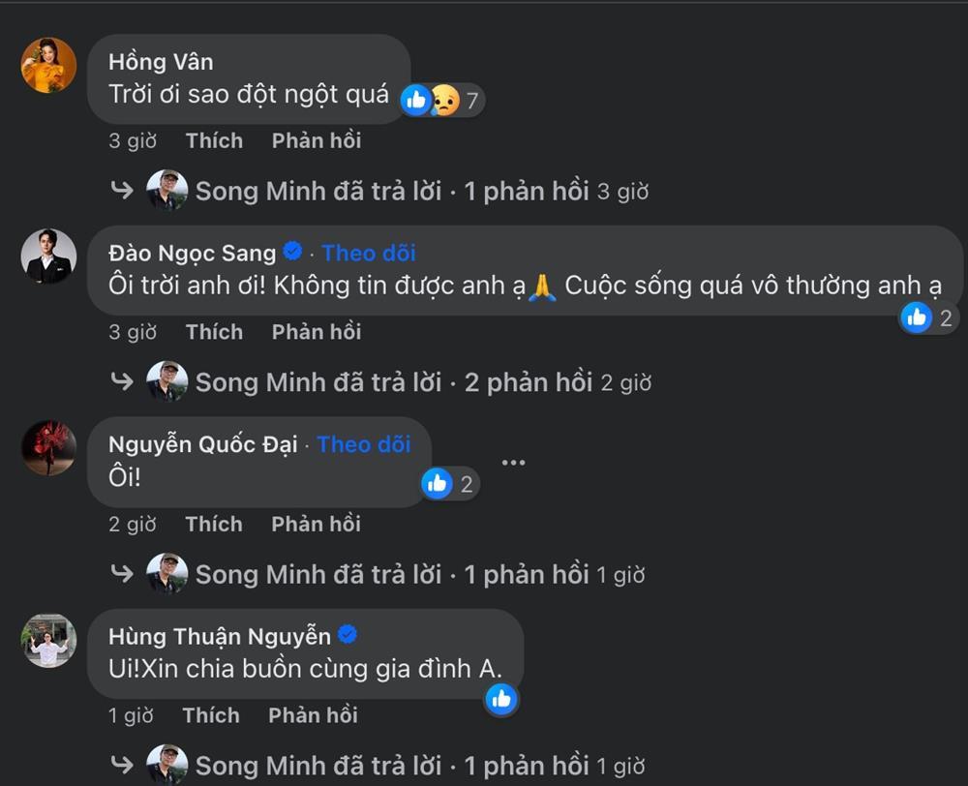Image resolution: width=968 pixels, height=786 pixels.
Task: Open the three-dot options menu near Nguyễn Quốc Đại's comment
Action: [x=514, y=461]
